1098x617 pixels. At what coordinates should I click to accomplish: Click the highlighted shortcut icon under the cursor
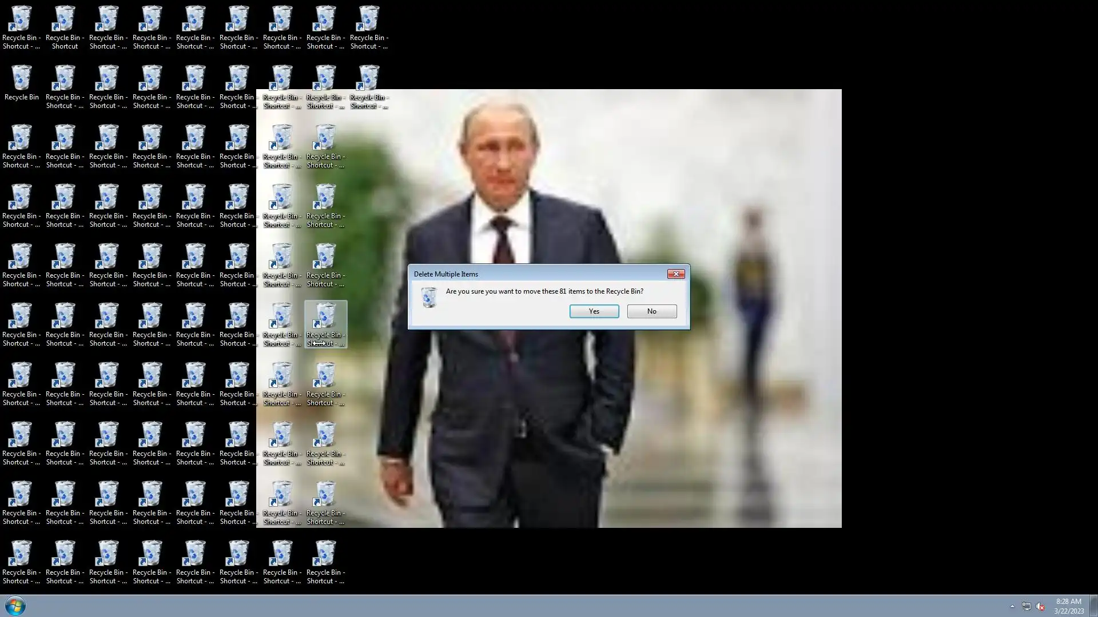[325, 317]
